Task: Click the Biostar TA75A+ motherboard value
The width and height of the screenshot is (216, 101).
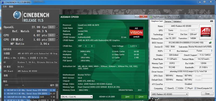Action: (111, 75)
